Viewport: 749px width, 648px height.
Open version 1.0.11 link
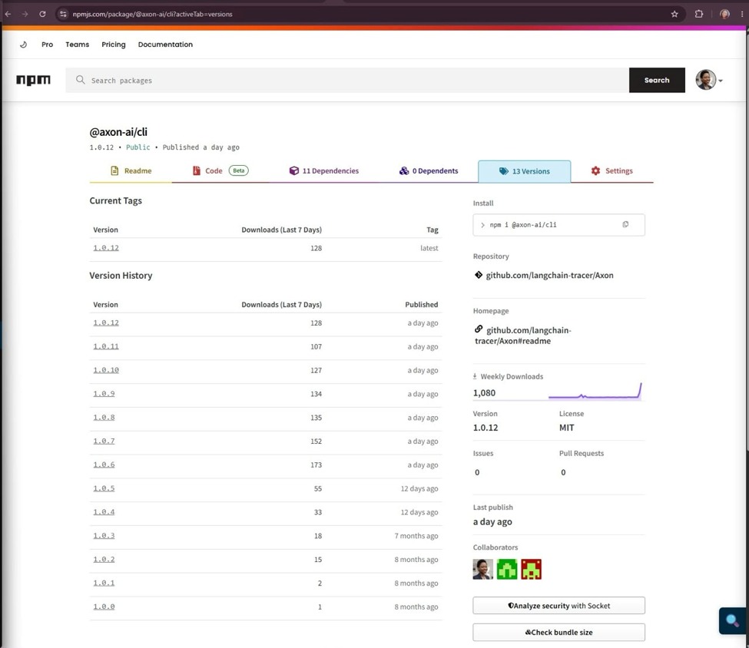pyautogui.click(x=106, y=346)
